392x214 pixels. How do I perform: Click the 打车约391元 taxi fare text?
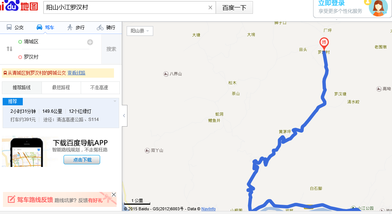[23, 120]
